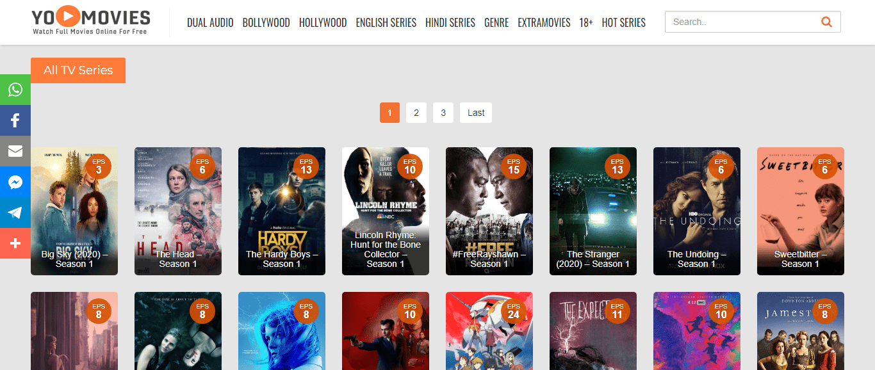Click EPS 15 badge on #FreeRayshawn
The width and height of the screenshot is (875, 370).
click(x=514, y=166)
